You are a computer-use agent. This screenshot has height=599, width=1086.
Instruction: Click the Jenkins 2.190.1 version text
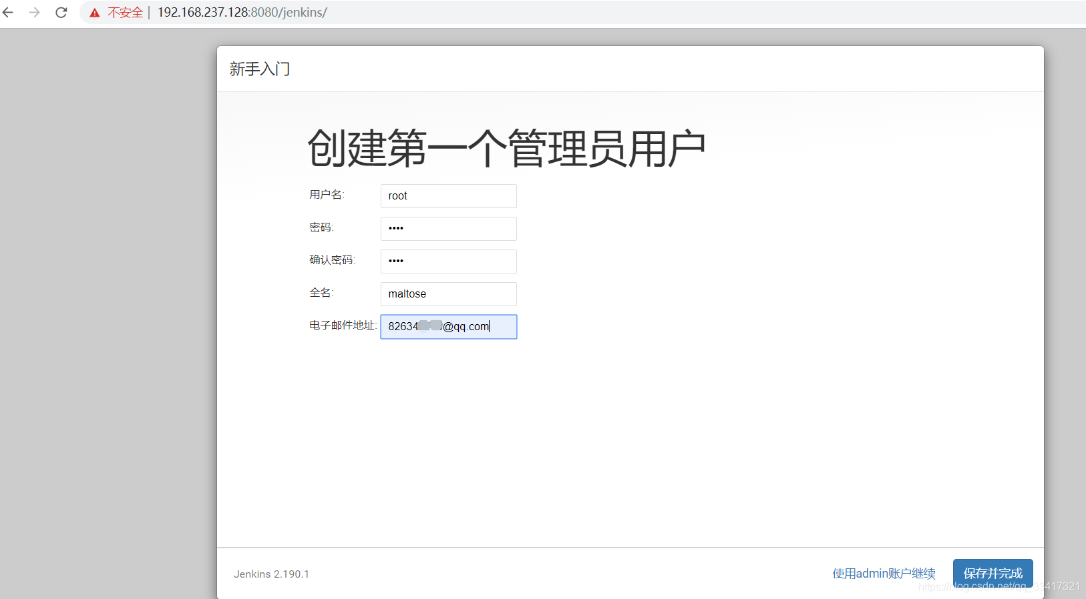271,574
